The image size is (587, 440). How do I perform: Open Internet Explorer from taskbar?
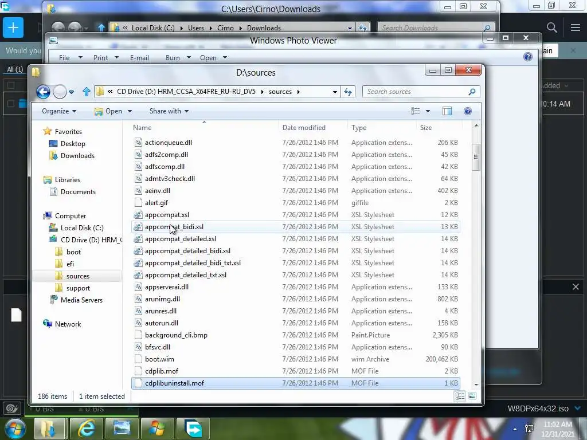coord(86,429)
